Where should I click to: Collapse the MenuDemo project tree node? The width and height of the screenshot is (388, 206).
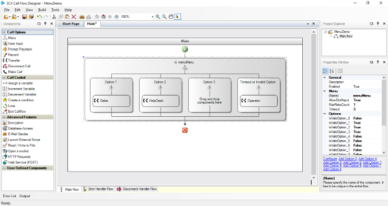325,32
